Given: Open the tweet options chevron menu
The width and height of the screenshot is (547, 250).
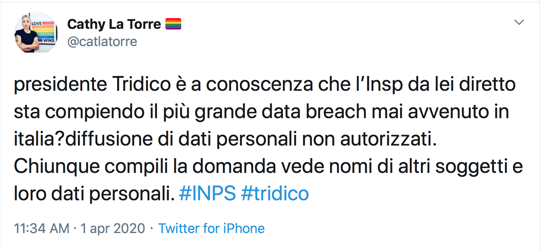Looking at the screenshot, I should (519, 22).
